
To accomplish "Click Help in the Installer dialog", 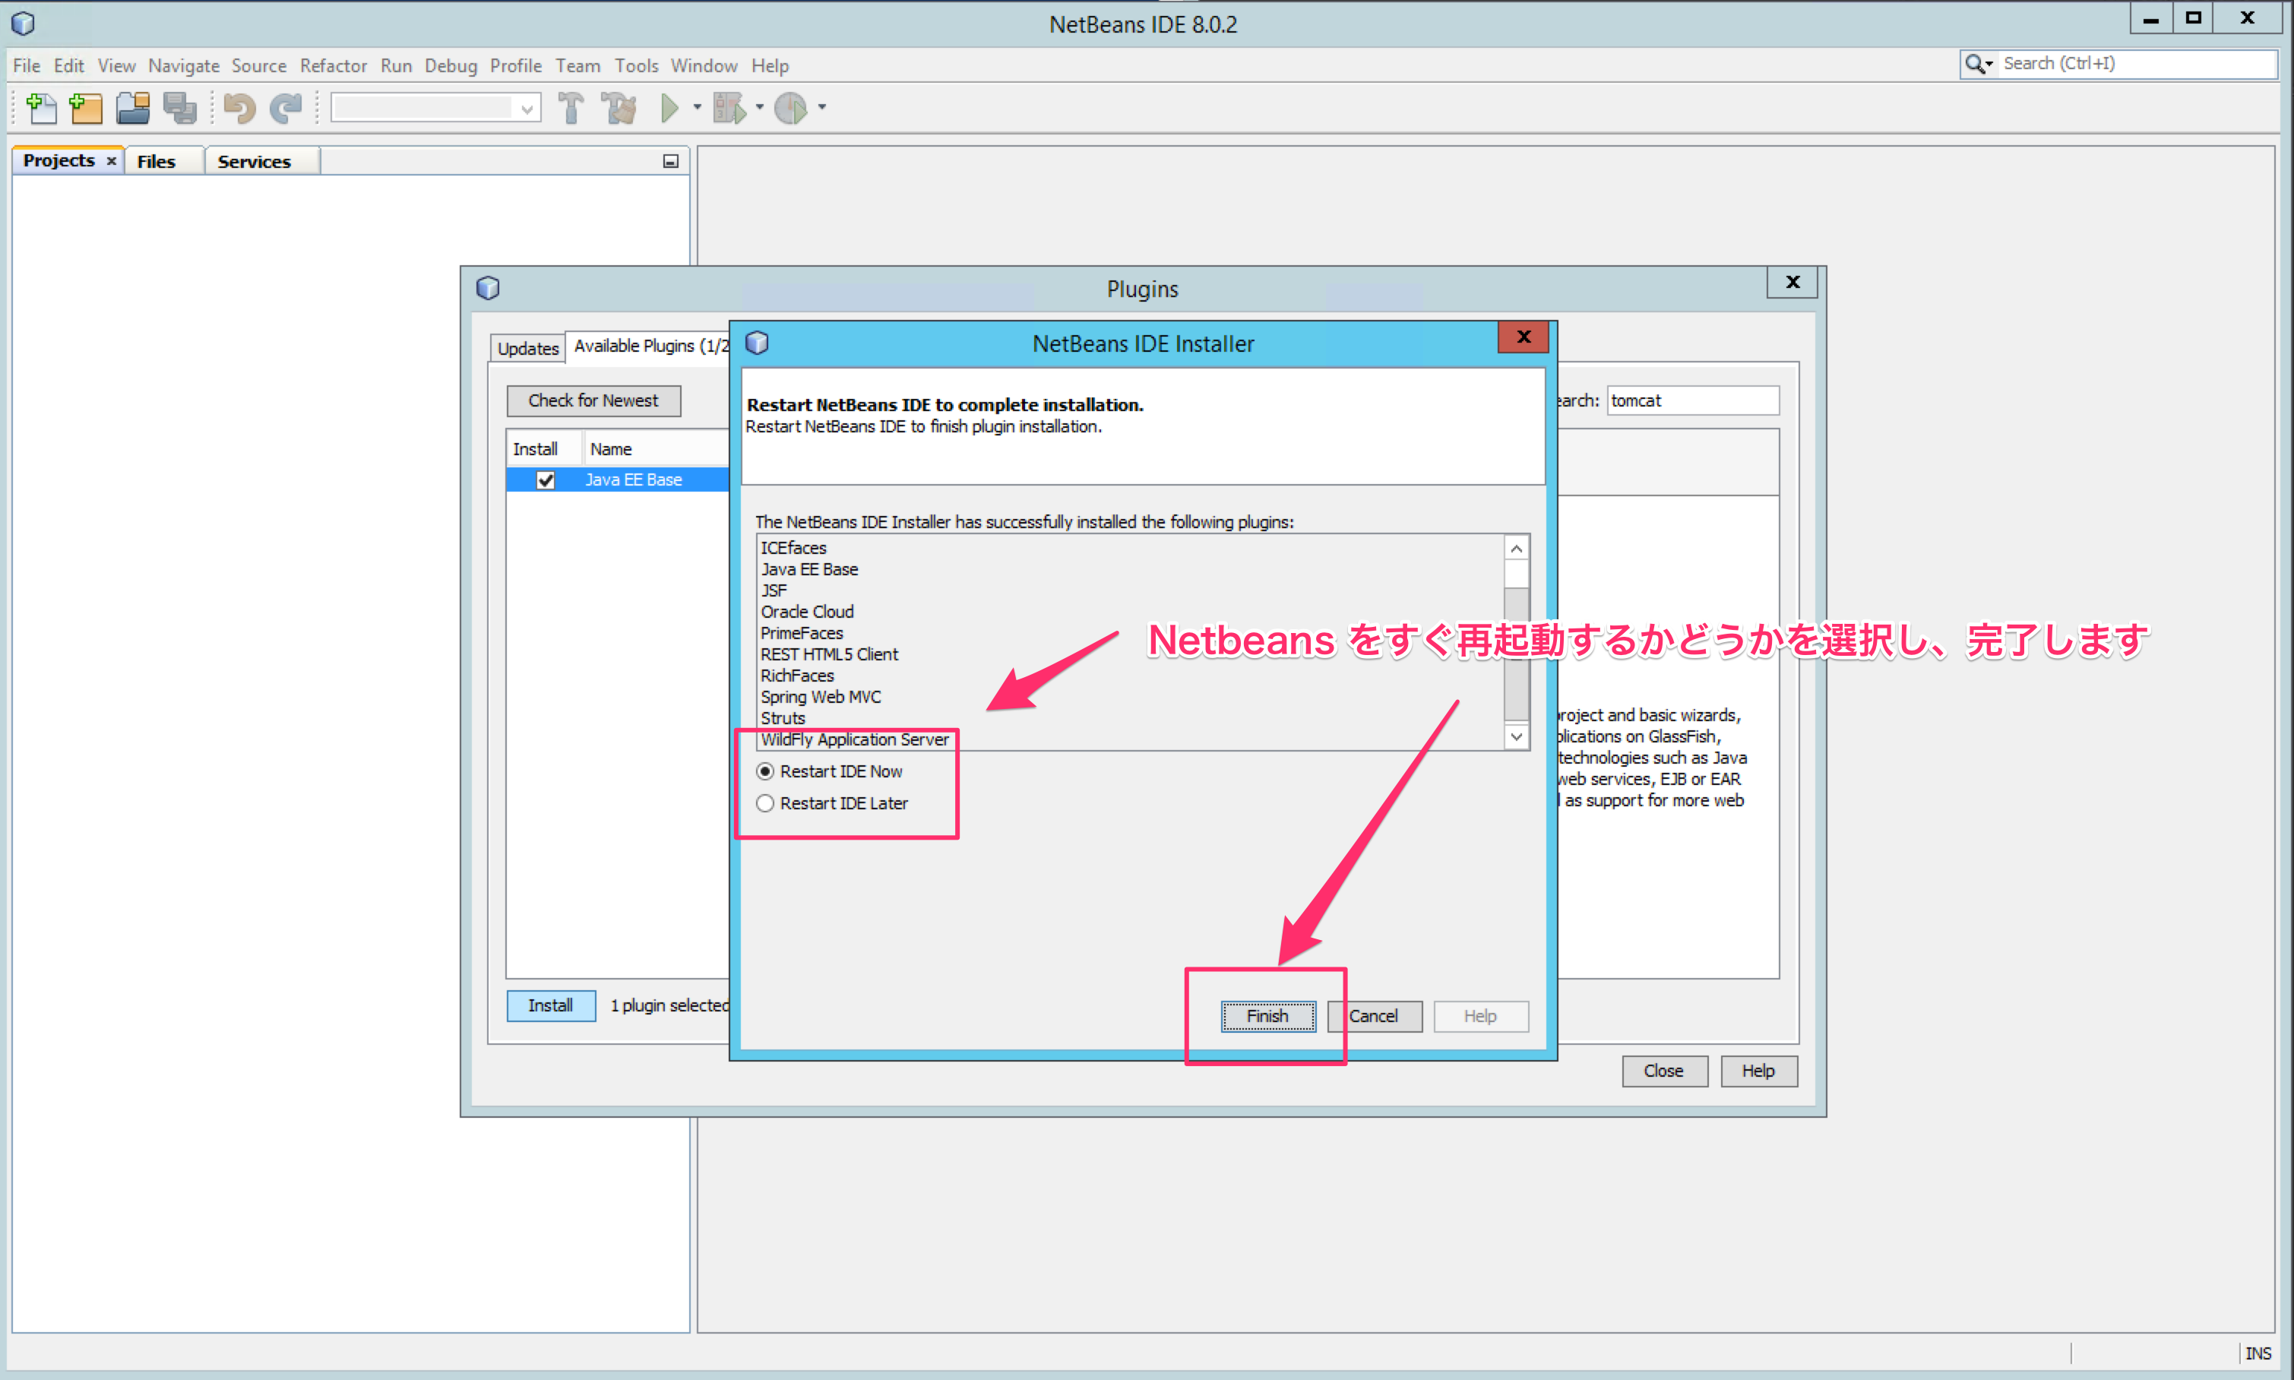I will tap(1480, 1015).
